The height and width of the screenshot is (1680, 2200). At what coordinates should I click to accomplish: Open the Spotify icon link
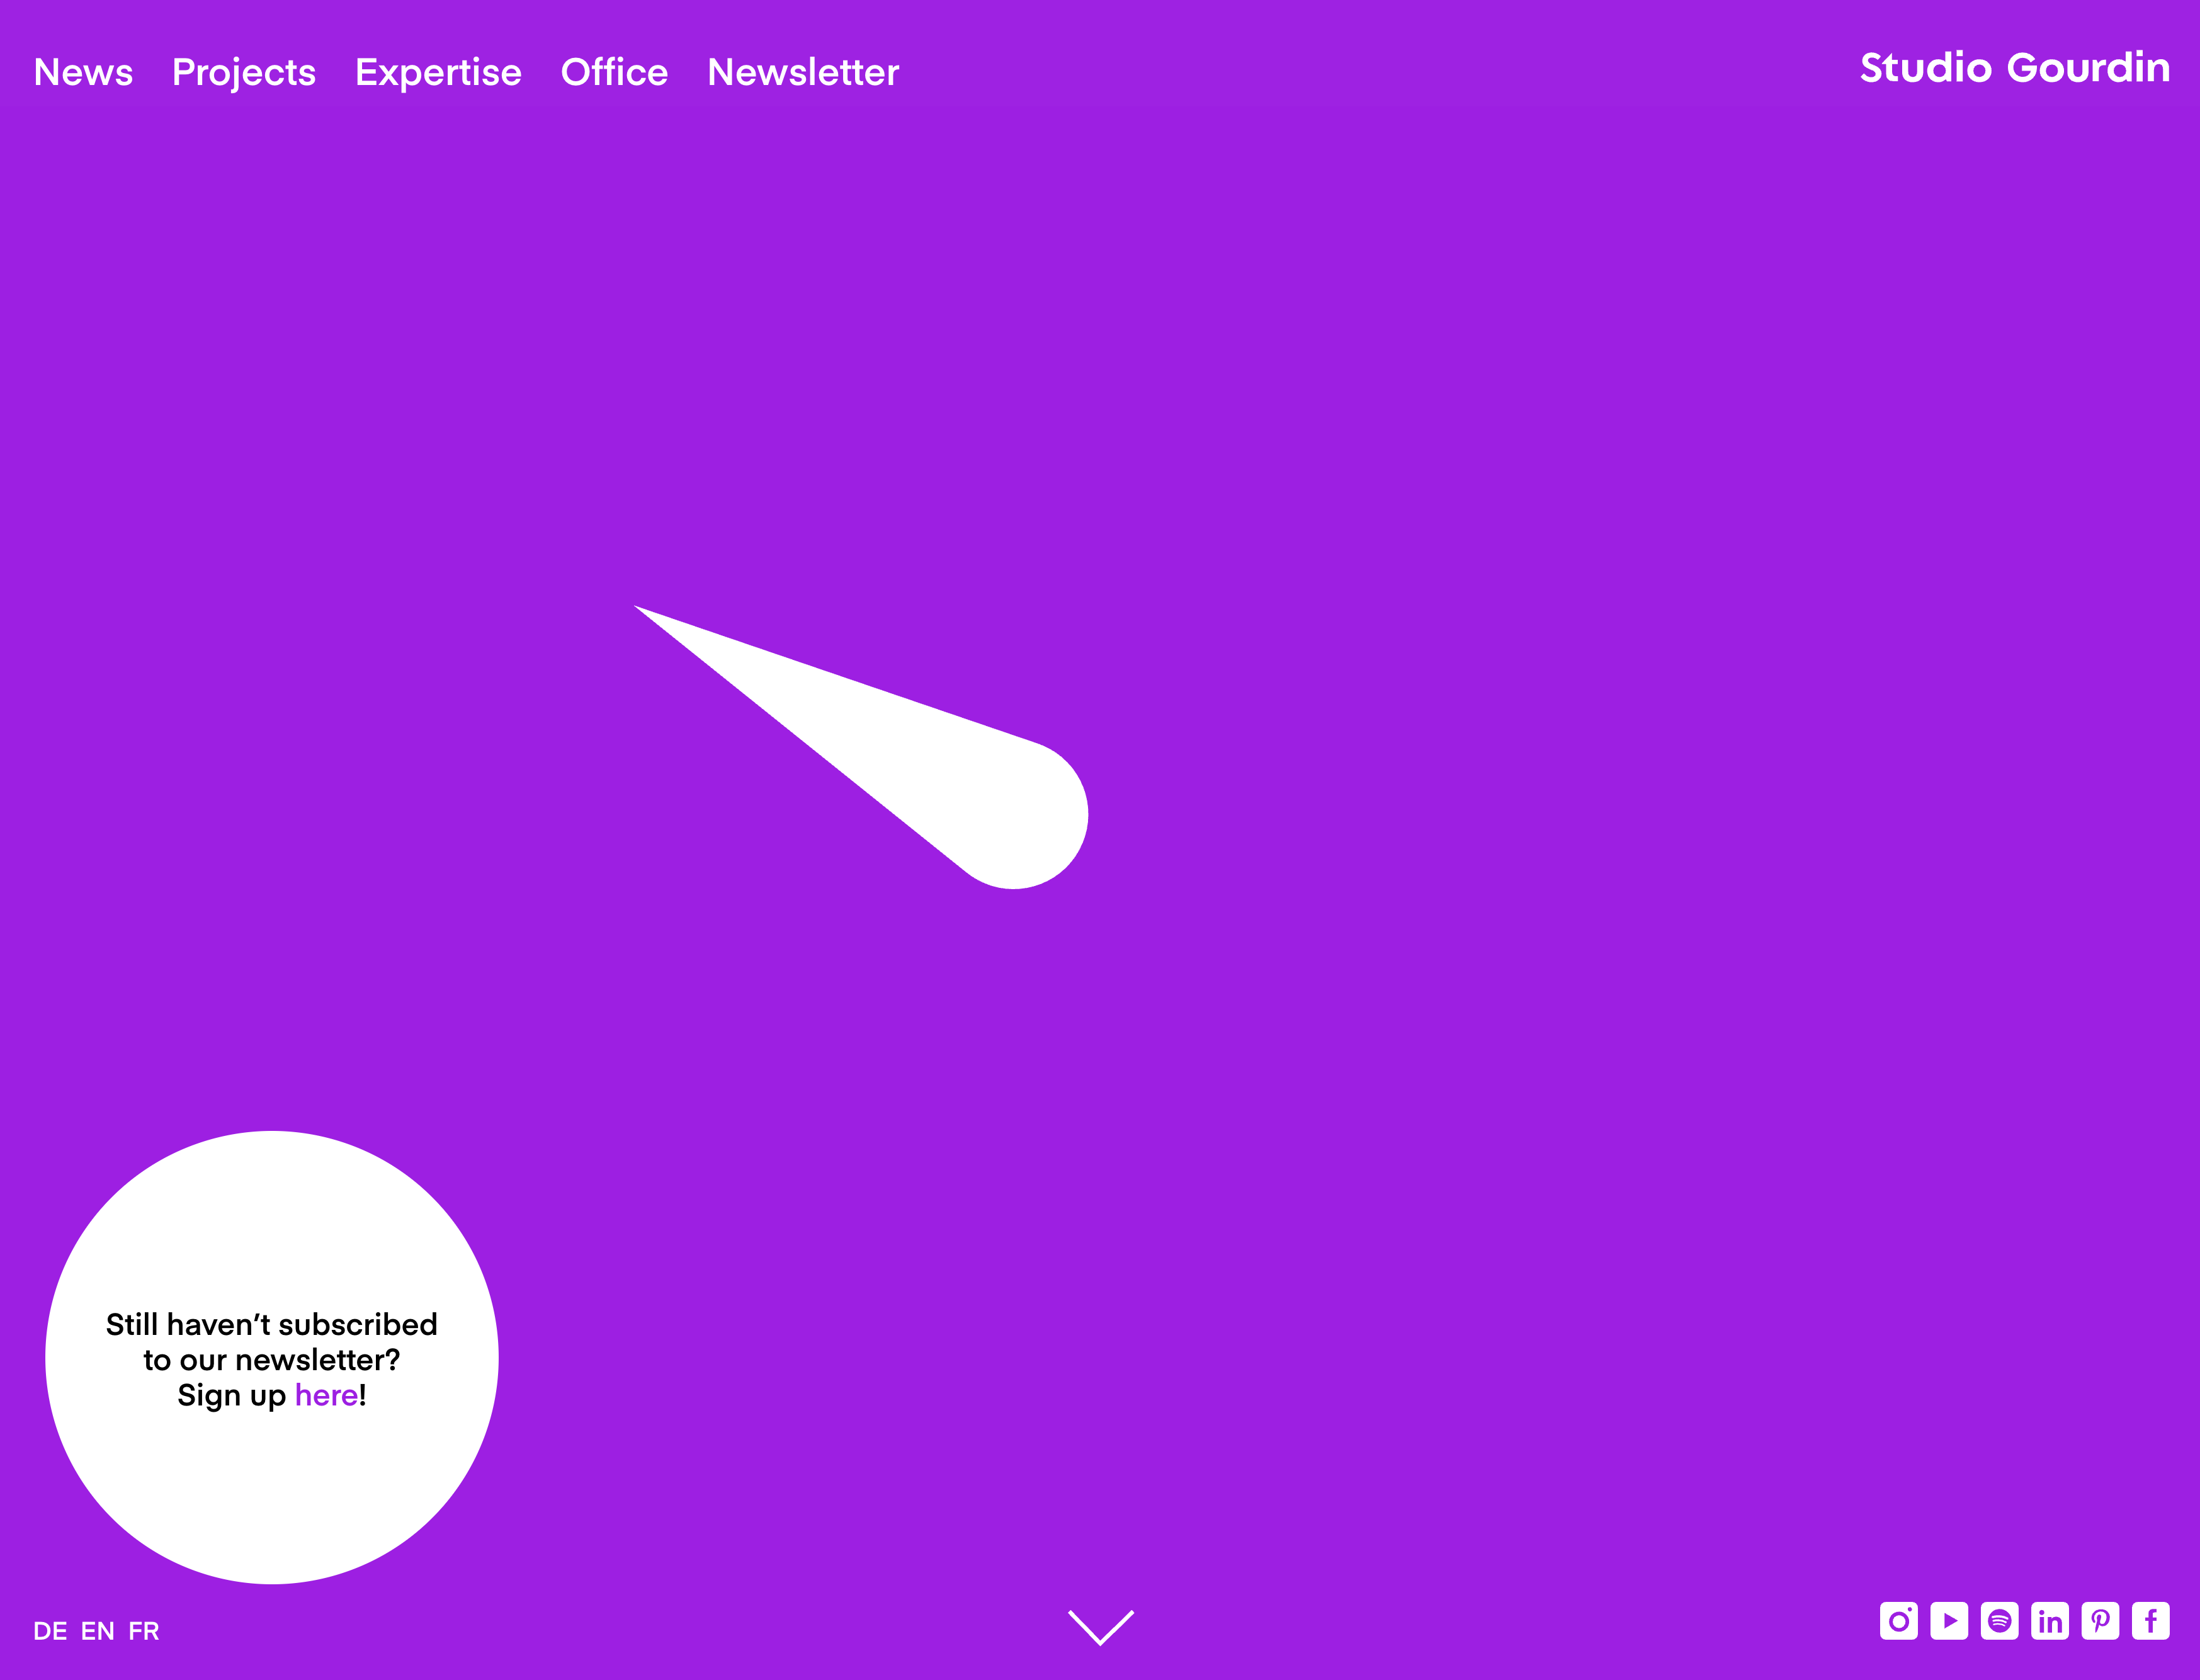click(x=1999, y=1621)
